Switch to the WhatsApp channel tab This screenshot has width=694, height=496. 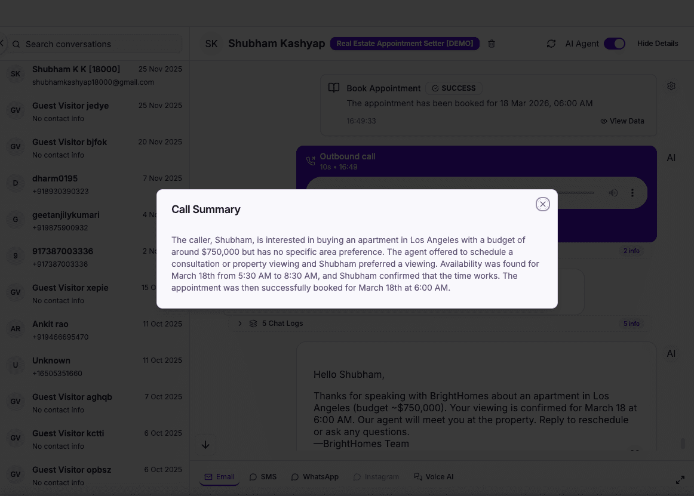[315, 476]
